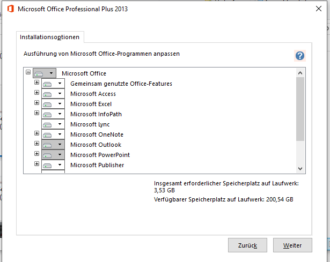Screen dimensions: 330x262
Task: Open install-state dropdown for Microsoft Excel
Action: pyautogui.click(x=53, y=104)
